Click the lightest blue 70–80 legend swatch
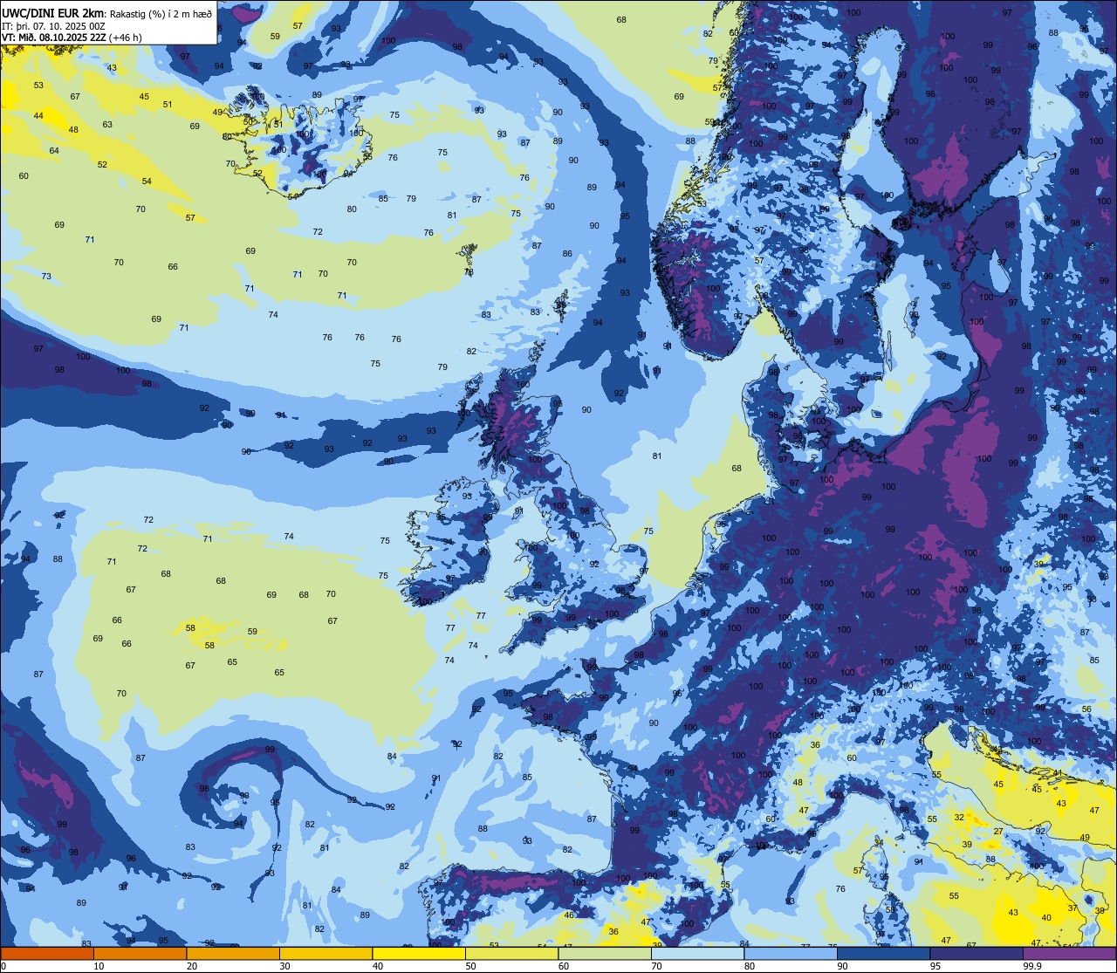Image resolution: width=1117 pixels, height=973 pixels. [x=697, y=953]
